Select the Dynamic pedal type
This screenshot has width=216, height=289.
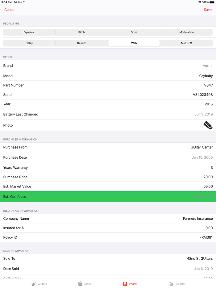[29, 32]
